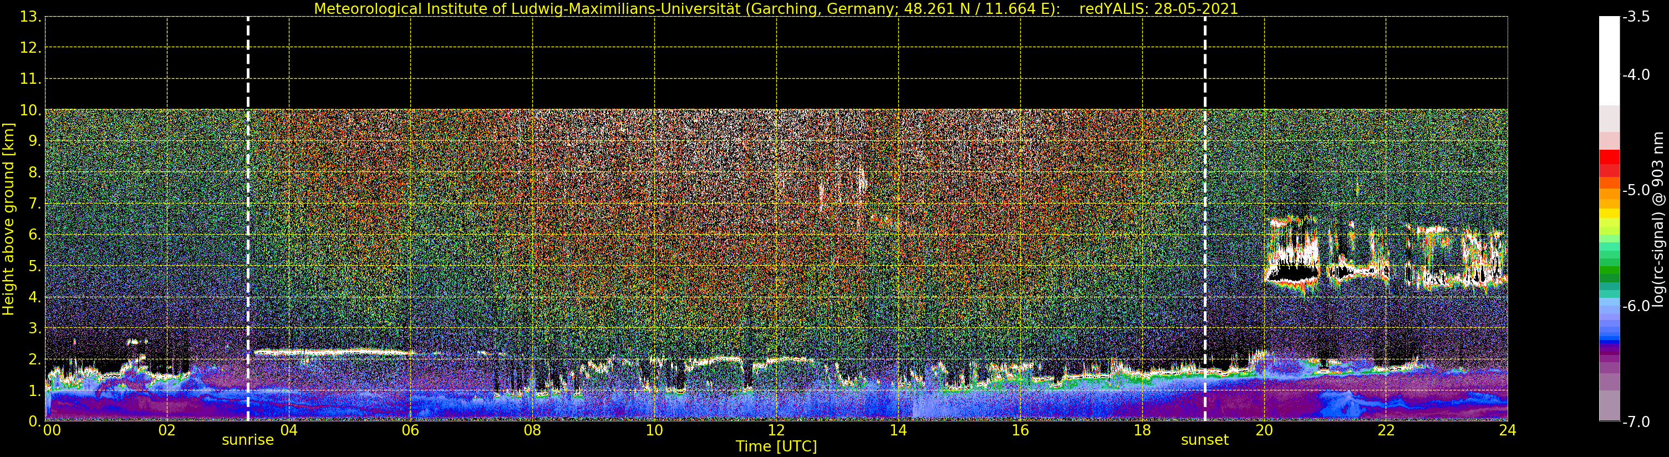Click the '24' time axis tick label
This screenshot has height=457, width=1669.
click(1507, 430)
